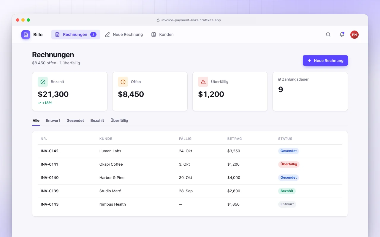Sort by the Betrag column header
This screenshot has width=380, height=237.
[235, 139]
